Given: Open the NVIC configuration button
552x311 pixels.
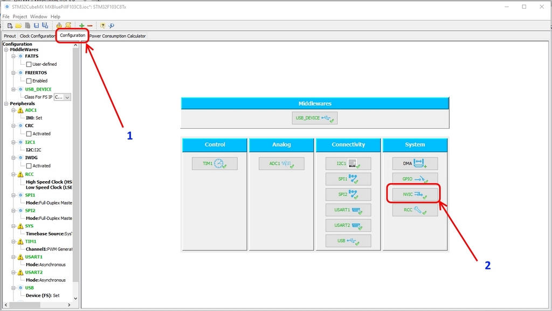Looking at the screenshot, I should (413, 194).
